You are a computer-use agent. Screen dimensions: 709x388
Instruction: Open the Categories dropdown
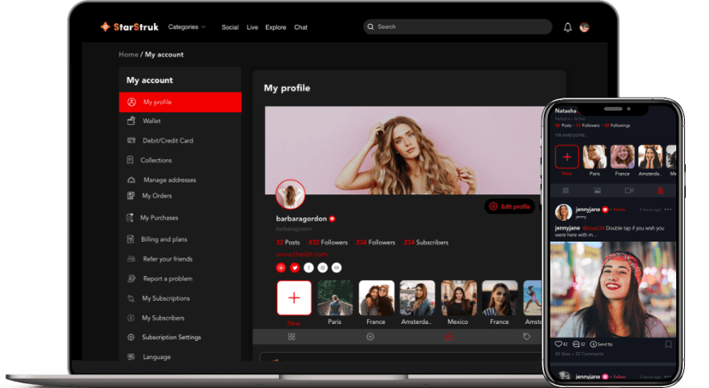pyautogui.click(x=187, y=27)
